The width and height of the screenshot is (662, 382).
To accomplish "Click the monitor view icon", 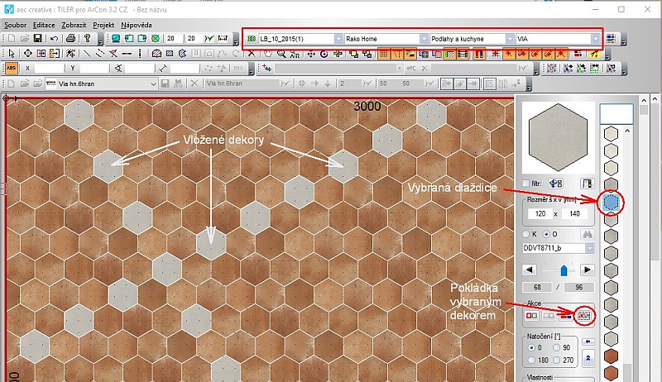I will [x=116, y=38].
